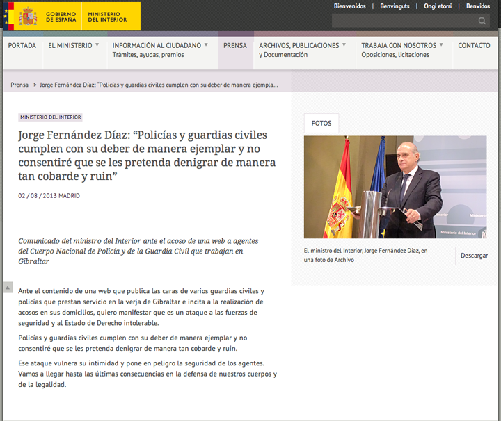The image size is (501, 421).
Task: Click the Ministerio del Interior header banner text
Action: 107,17
